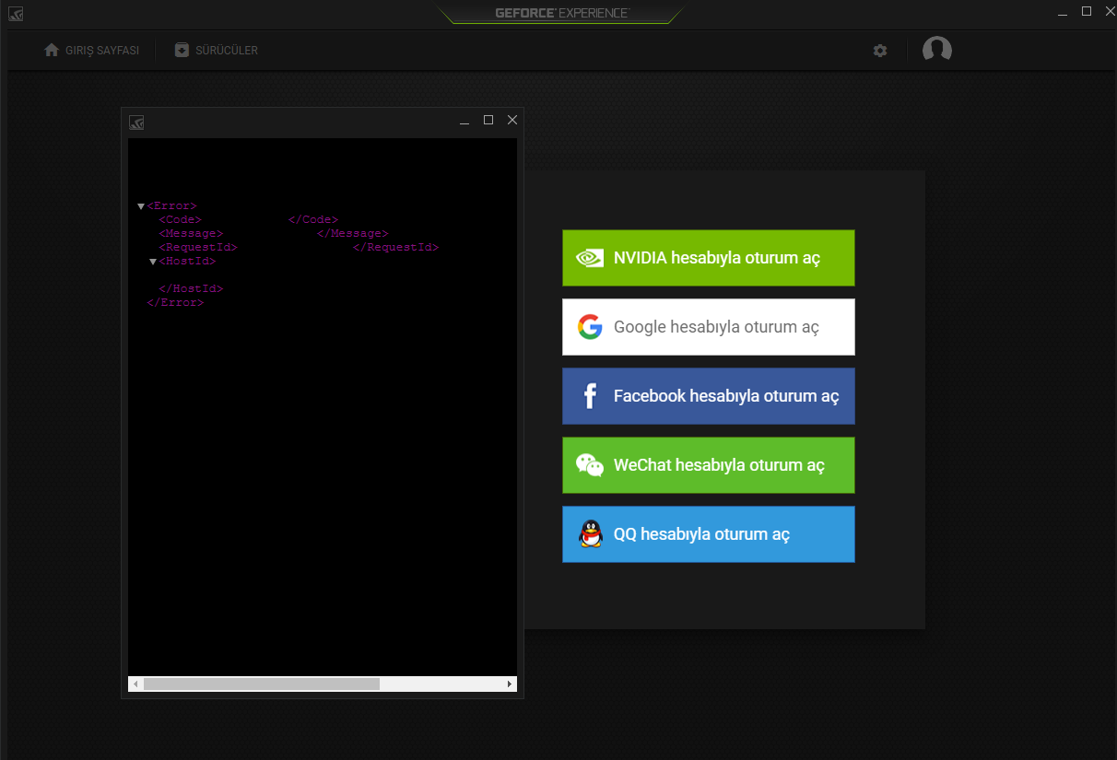
Task: Minimize the GeForce Experience main window
Action: [x=1063, y=13]
